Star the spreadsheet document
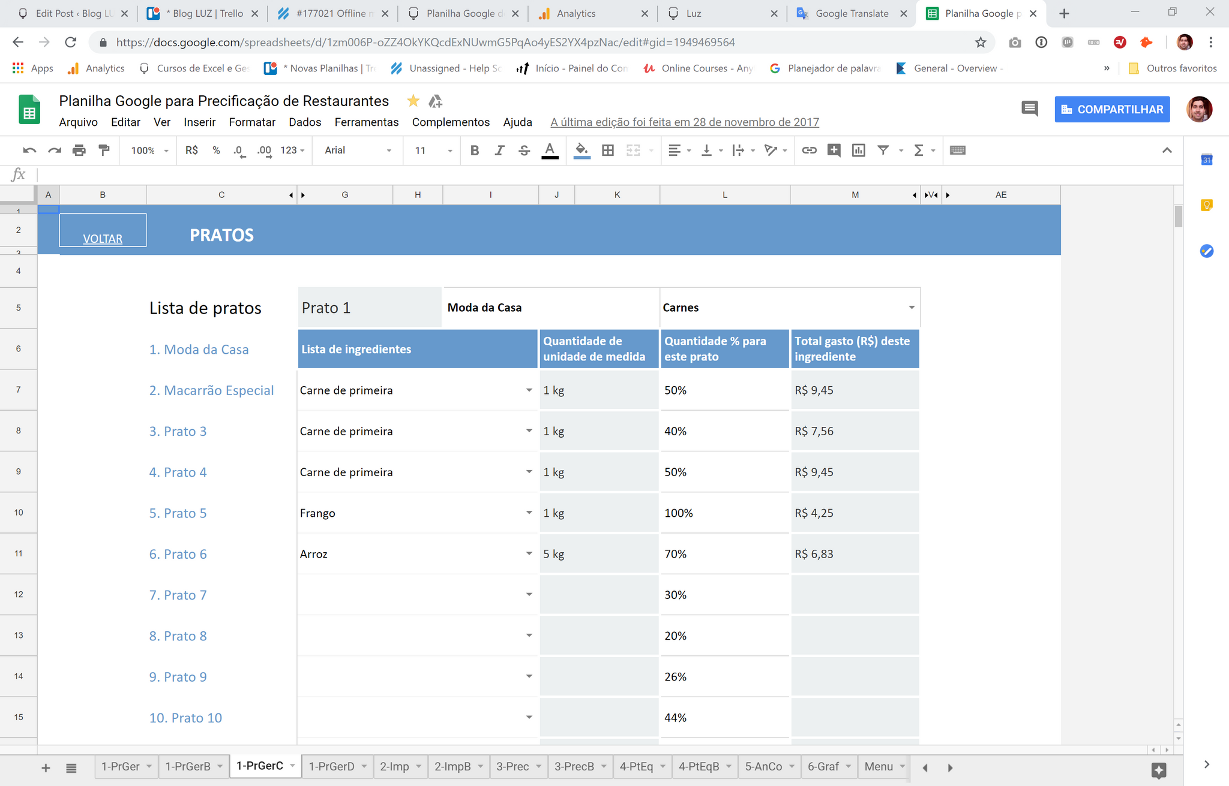The height and width of the screenshot is (786, 1229). (x=413, y=101)
